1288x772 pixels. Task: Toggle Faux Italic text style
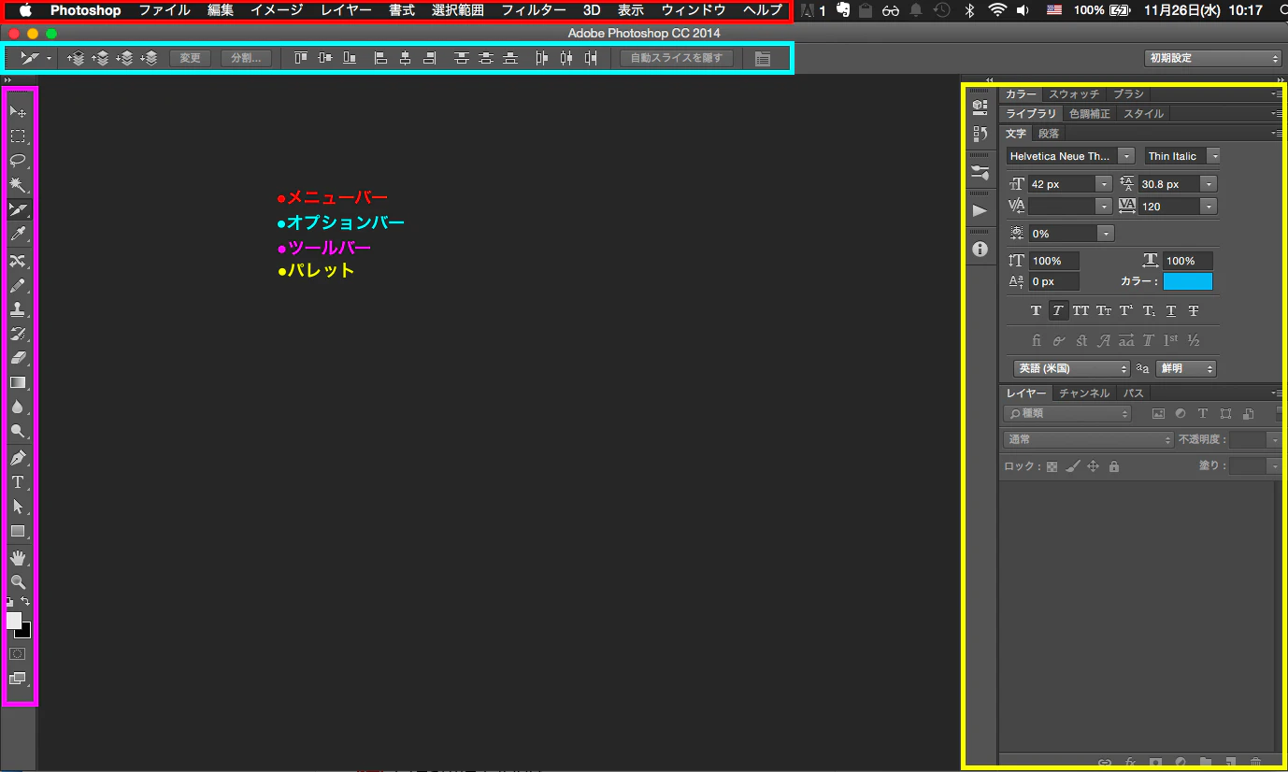coord(1058,310)
